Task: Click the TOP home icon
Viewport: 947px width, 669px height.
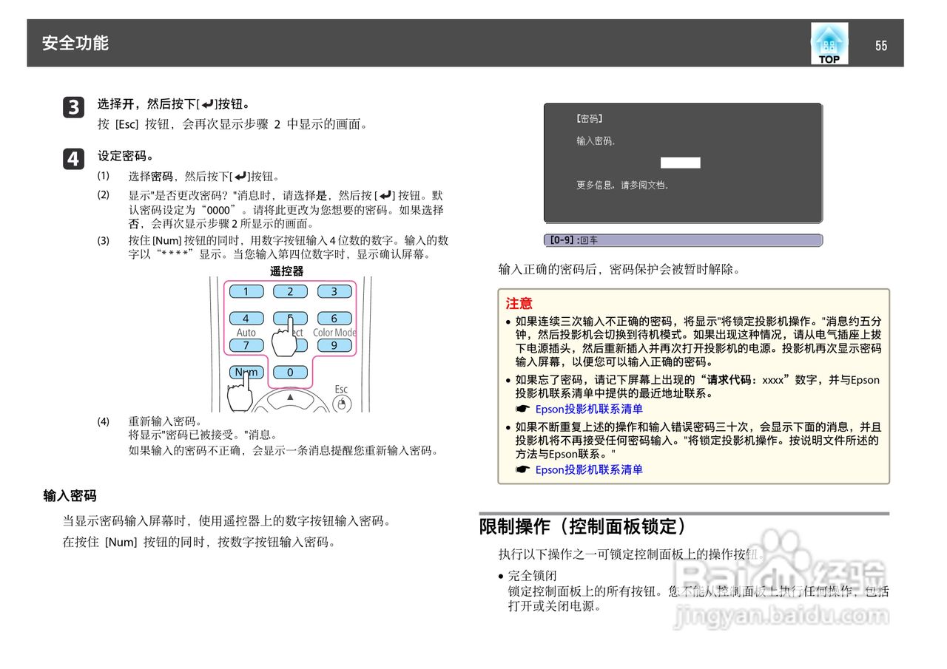Action: (829, 44)
